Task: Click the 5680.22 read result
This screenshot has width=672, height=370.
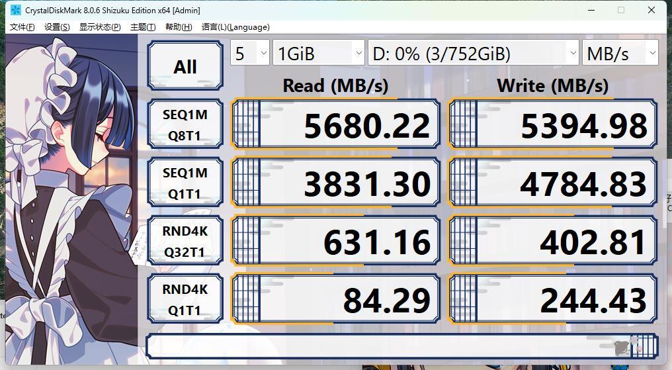Action: point(335,124)
